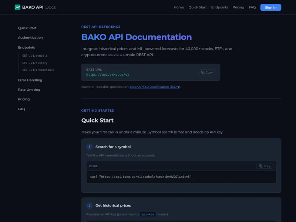Open GET /v1/predictions sidebar entry

tap(38, 70)
